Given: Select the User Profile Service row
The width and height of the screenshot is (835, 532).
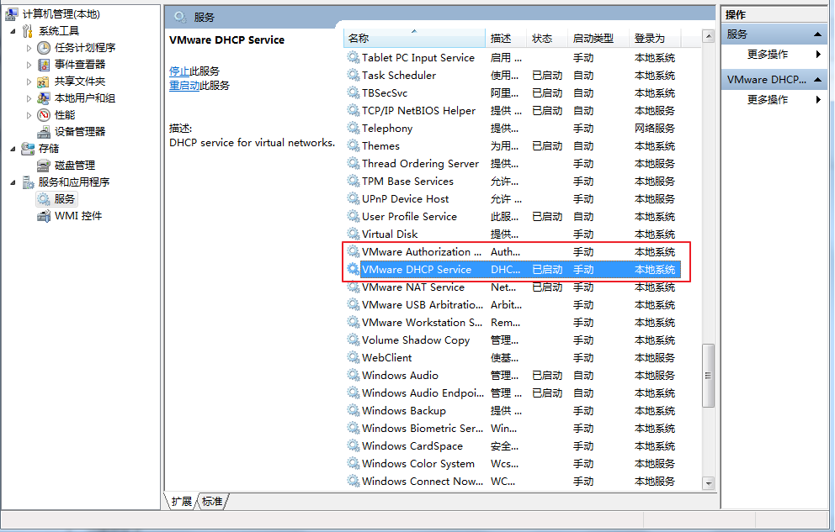Looking at the screenshot, I should (x=513, y=216).
